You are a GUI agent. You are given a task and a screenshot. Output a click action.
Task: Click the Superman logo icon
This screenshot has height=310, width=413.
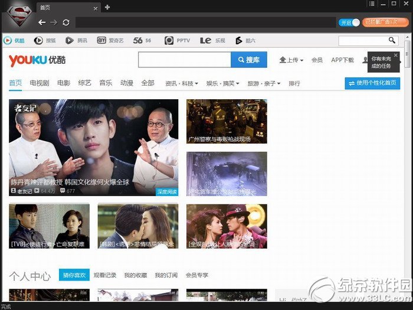(x=19, y=15)
